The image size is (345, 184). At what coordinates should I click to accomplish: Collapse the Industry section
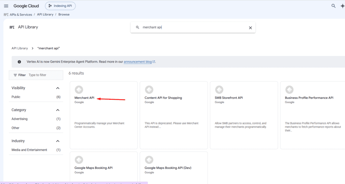coord(58,141)
